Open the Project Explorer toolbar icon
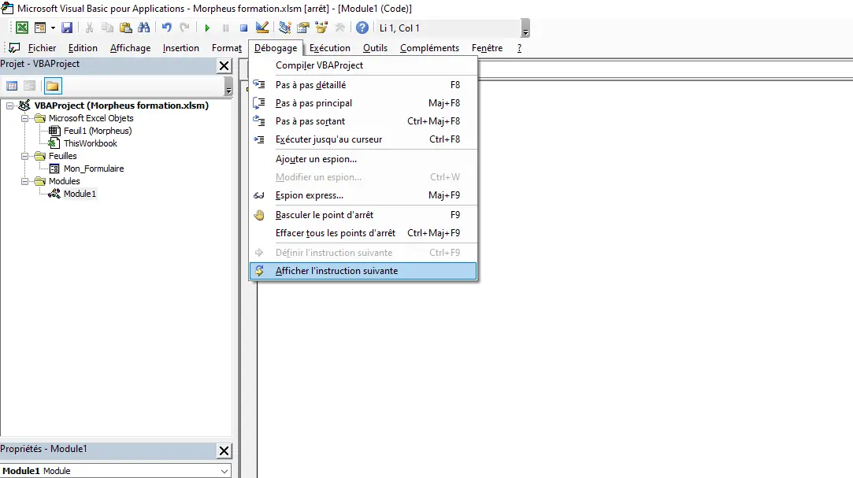The height and width of the screenshot is (478, 853). coord(284,28)
